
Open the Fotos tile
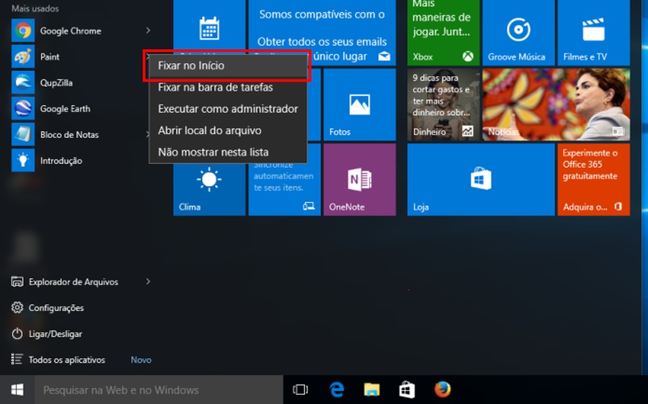click(x=360, y=104)
